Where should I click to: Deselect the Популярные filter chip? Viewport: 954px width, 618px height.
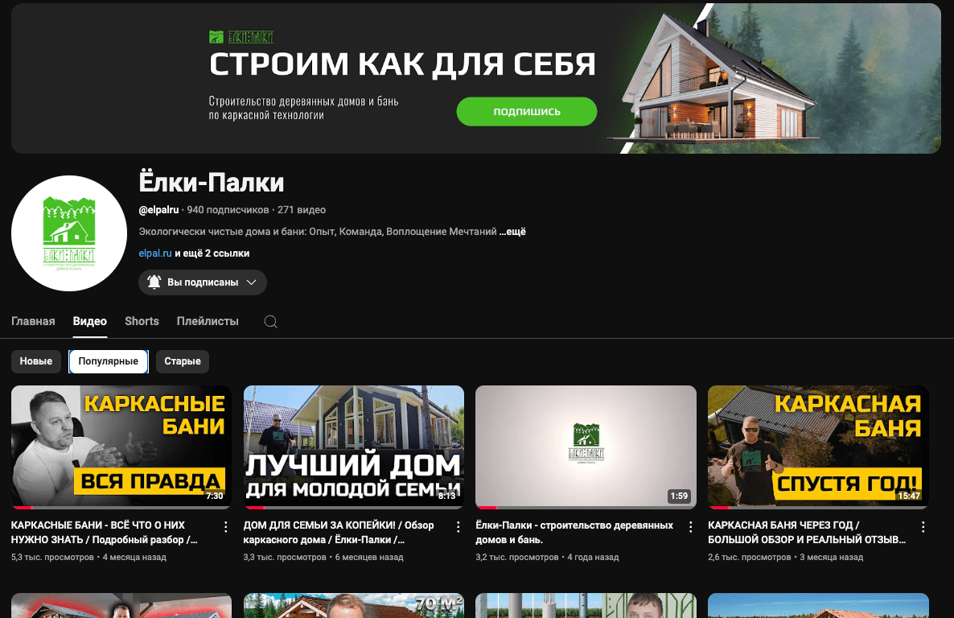coord(108,361)
